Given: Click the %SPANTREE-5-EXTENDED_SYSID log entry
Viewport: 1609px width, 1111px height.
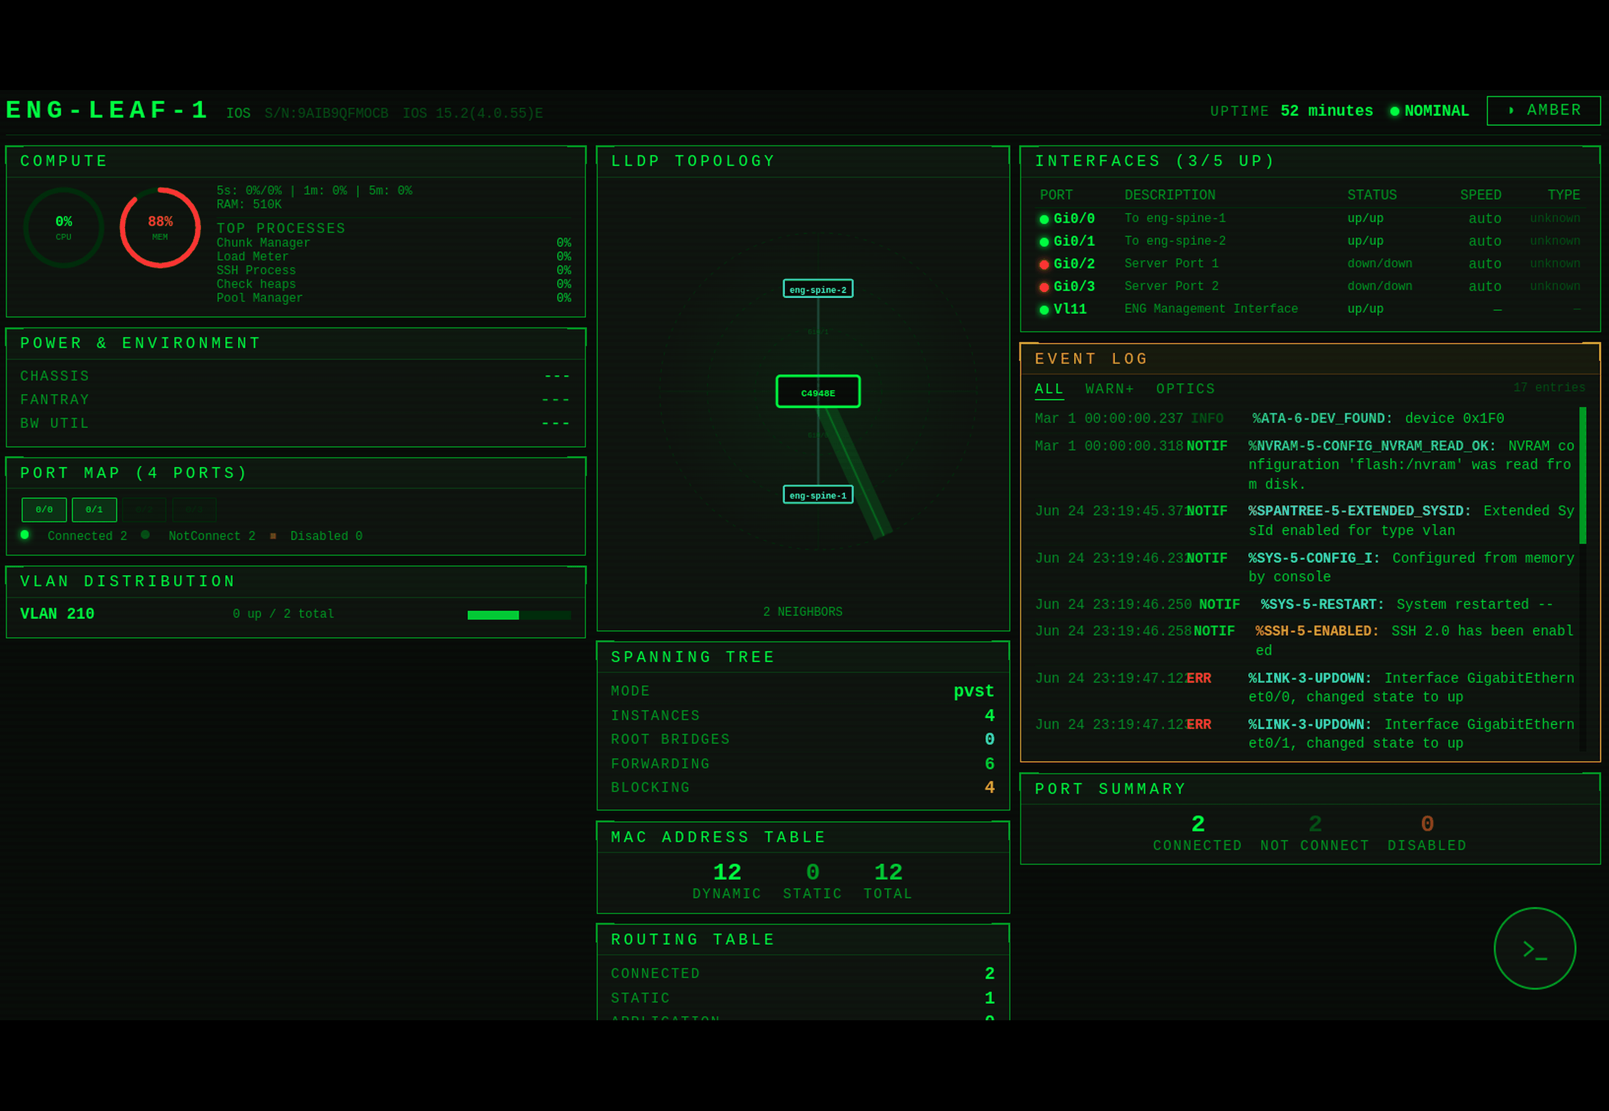Looking at the screenshot, I should pos(1304,521).
